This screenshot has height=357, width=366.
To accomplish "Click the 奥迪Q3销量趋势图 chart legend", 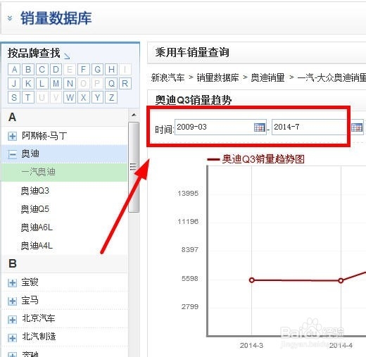I will 256,159.
